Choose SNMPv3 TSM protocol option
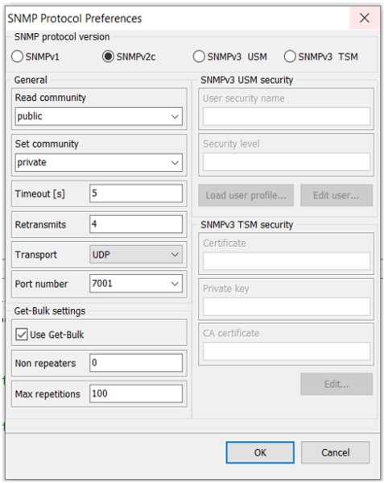 [290, 56]
